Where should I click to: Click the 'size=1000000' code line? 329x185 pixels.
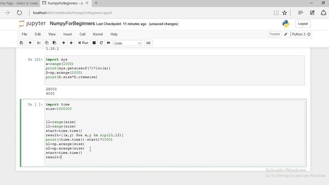click(59, 109)
